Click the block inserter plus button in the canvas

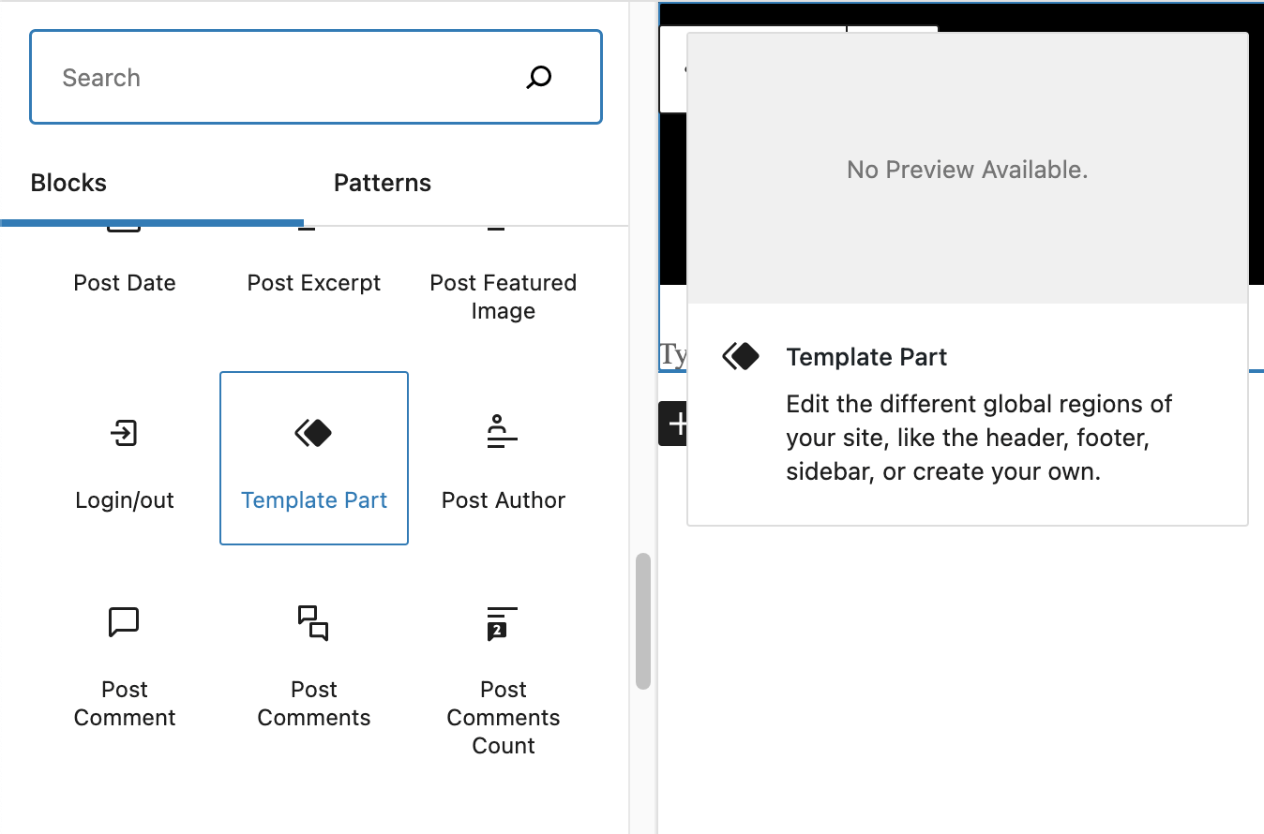[x=679, y=423]
